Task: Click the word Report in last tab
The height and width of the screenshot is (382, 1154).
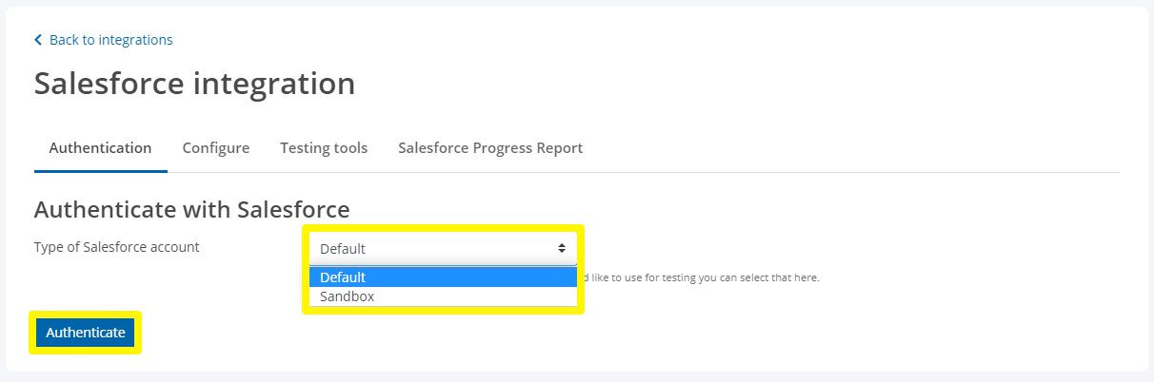Action: (559, 148)
